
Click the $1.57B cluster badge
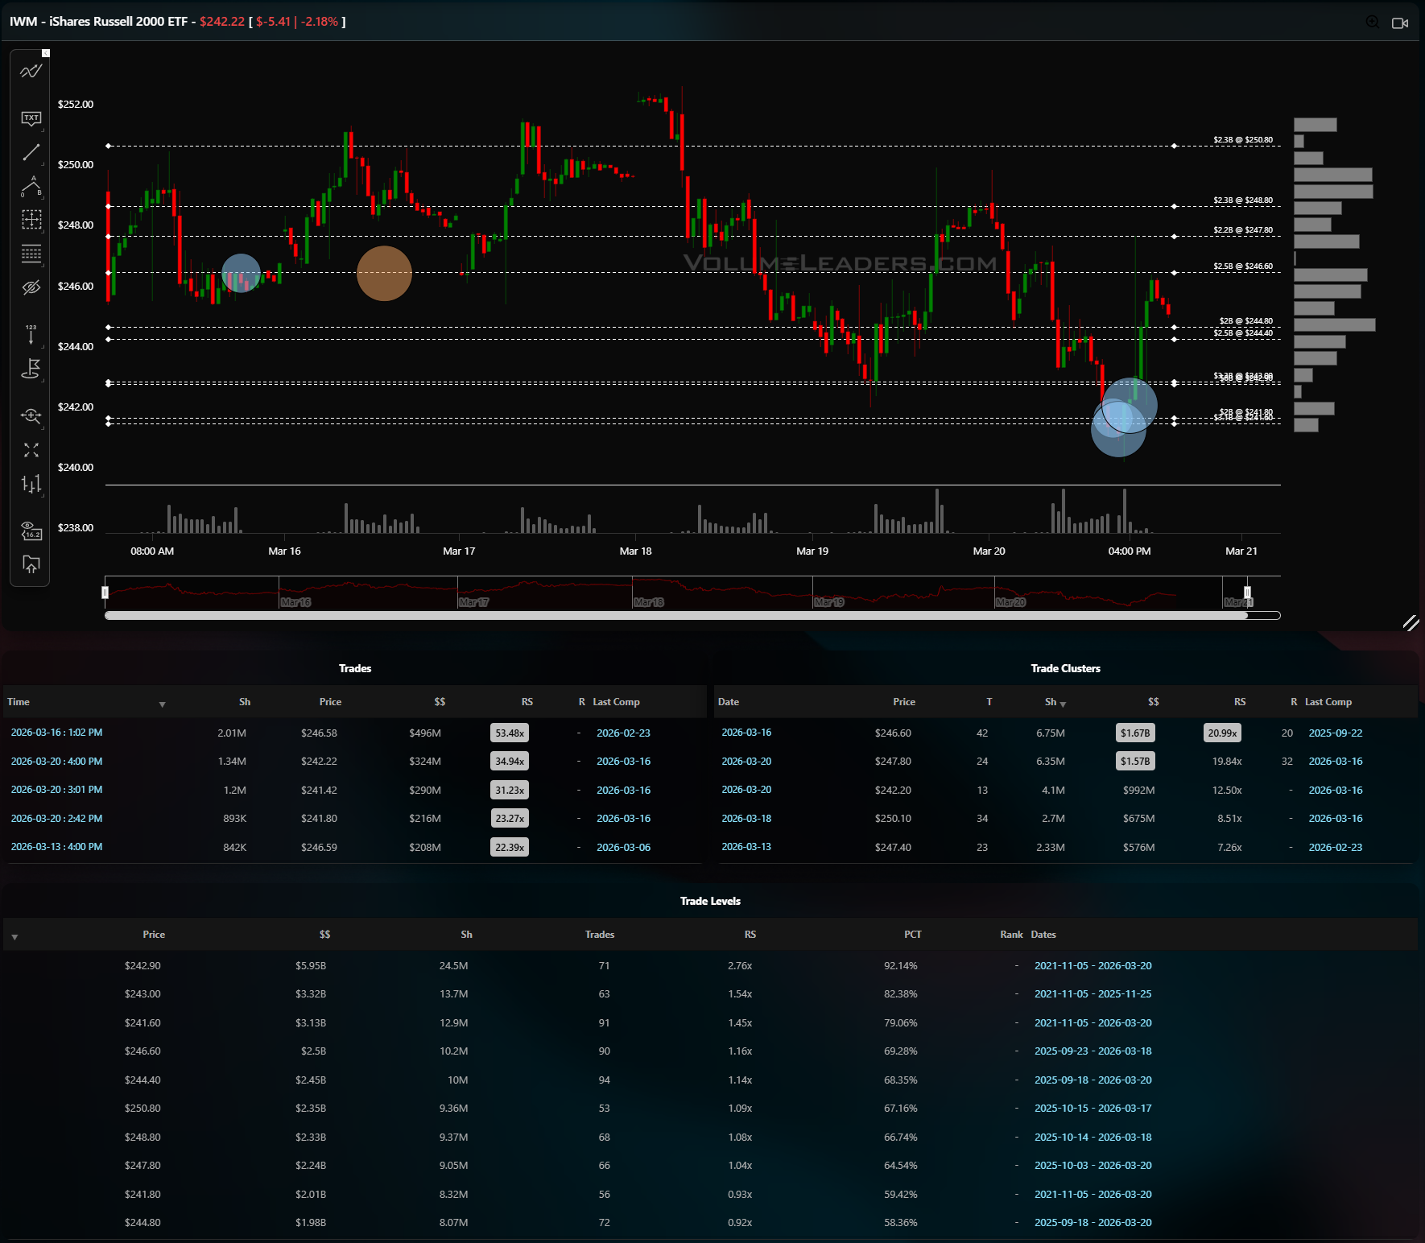coord(1135,762)
